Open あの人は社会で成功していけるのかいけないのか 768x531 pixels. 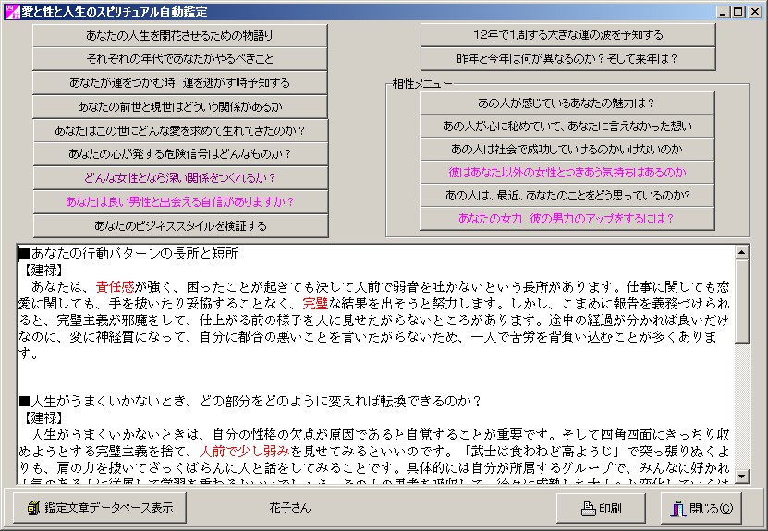coord(567,149)
